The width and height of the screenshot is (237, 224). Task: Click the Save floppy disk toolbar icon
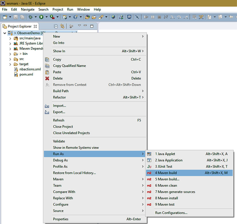coord(15,17)
